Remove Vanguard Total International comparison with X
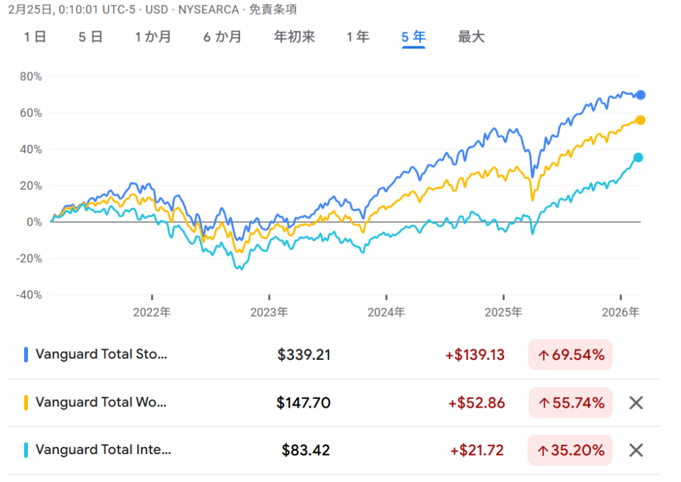 click(x=636, y=450)
